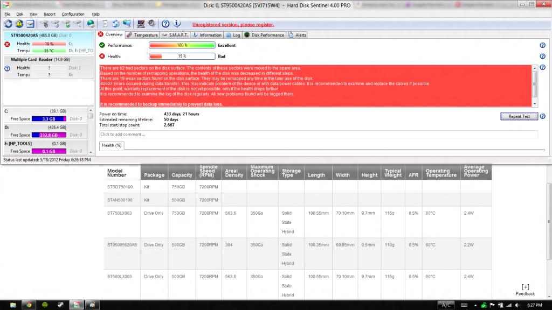Select the Multiple Card Reader disk entry

49,67
